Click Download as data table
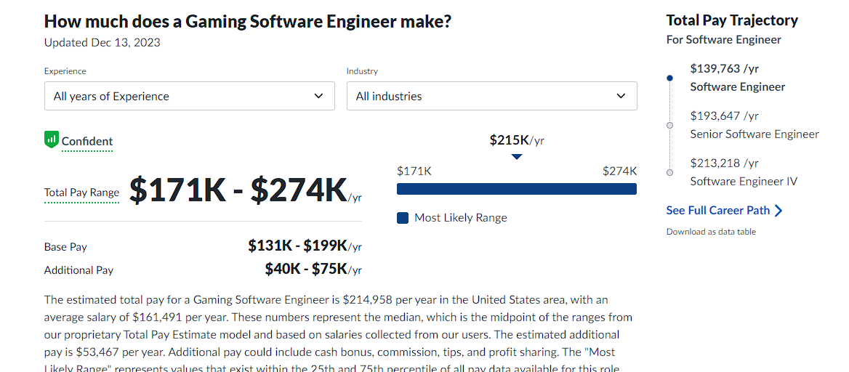849x372 pixels. [711, 232]
